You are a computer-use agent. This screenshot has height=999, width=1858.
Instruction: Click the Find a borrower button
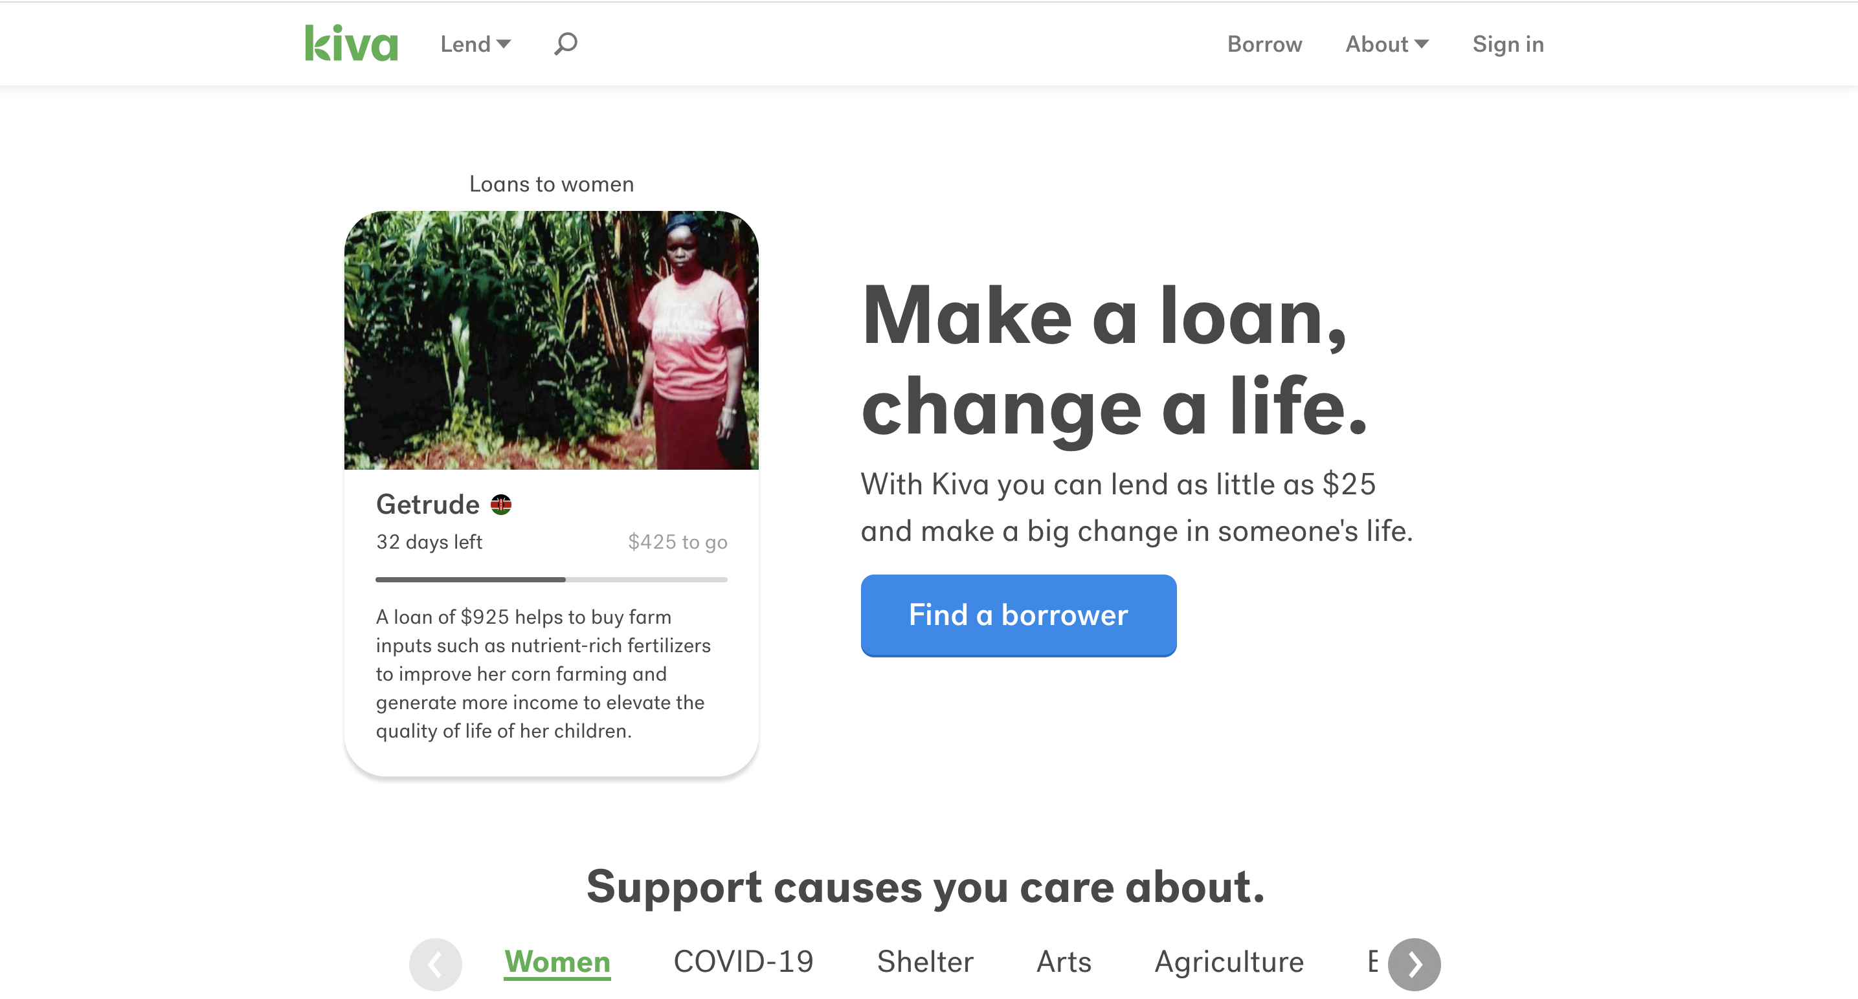click(1018, 615)
